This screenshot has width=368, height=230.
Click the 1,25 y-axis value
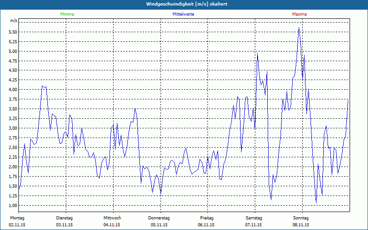(x=13, y=196)
